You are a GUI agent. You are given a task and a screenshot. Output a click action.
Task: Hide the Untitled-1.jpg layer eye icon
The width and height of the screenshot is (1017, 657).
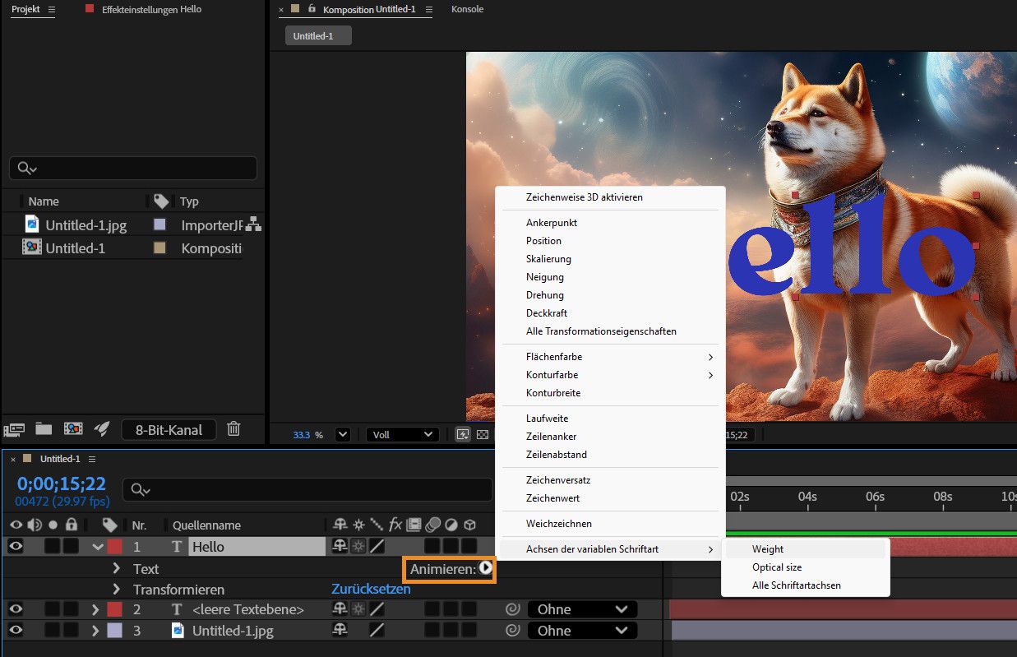coord(16,631)
